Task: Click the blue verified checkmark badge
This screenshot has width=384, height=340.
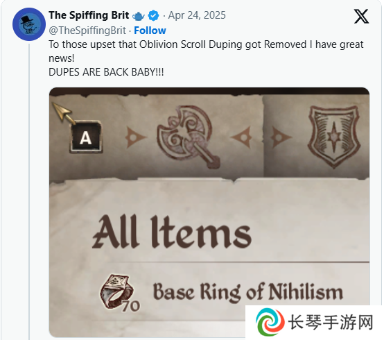Action: [154, 16]
